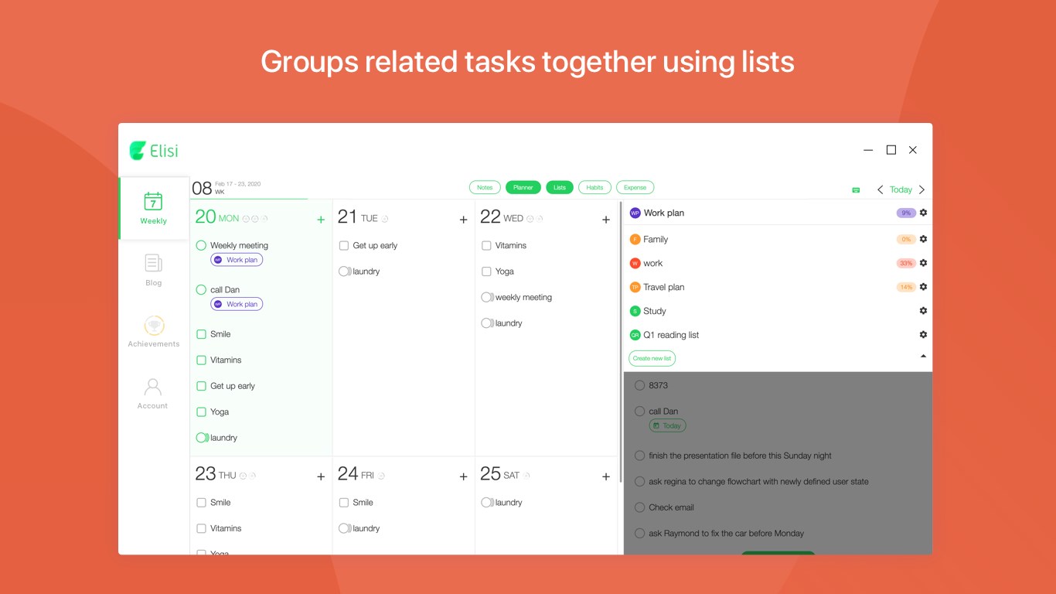Check Monday's Get up early checkbox

(201, 386)
